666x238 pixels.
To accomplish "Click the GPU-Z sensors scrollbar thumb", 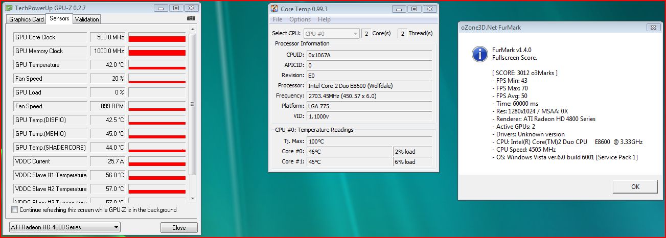I will pos(193,104).
